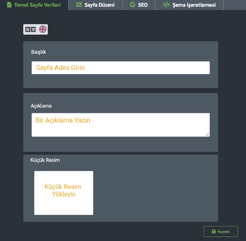
Task: Focus the Sayfa Adını Girin title field
Action: pyautogui.click(x=121, y=68)
